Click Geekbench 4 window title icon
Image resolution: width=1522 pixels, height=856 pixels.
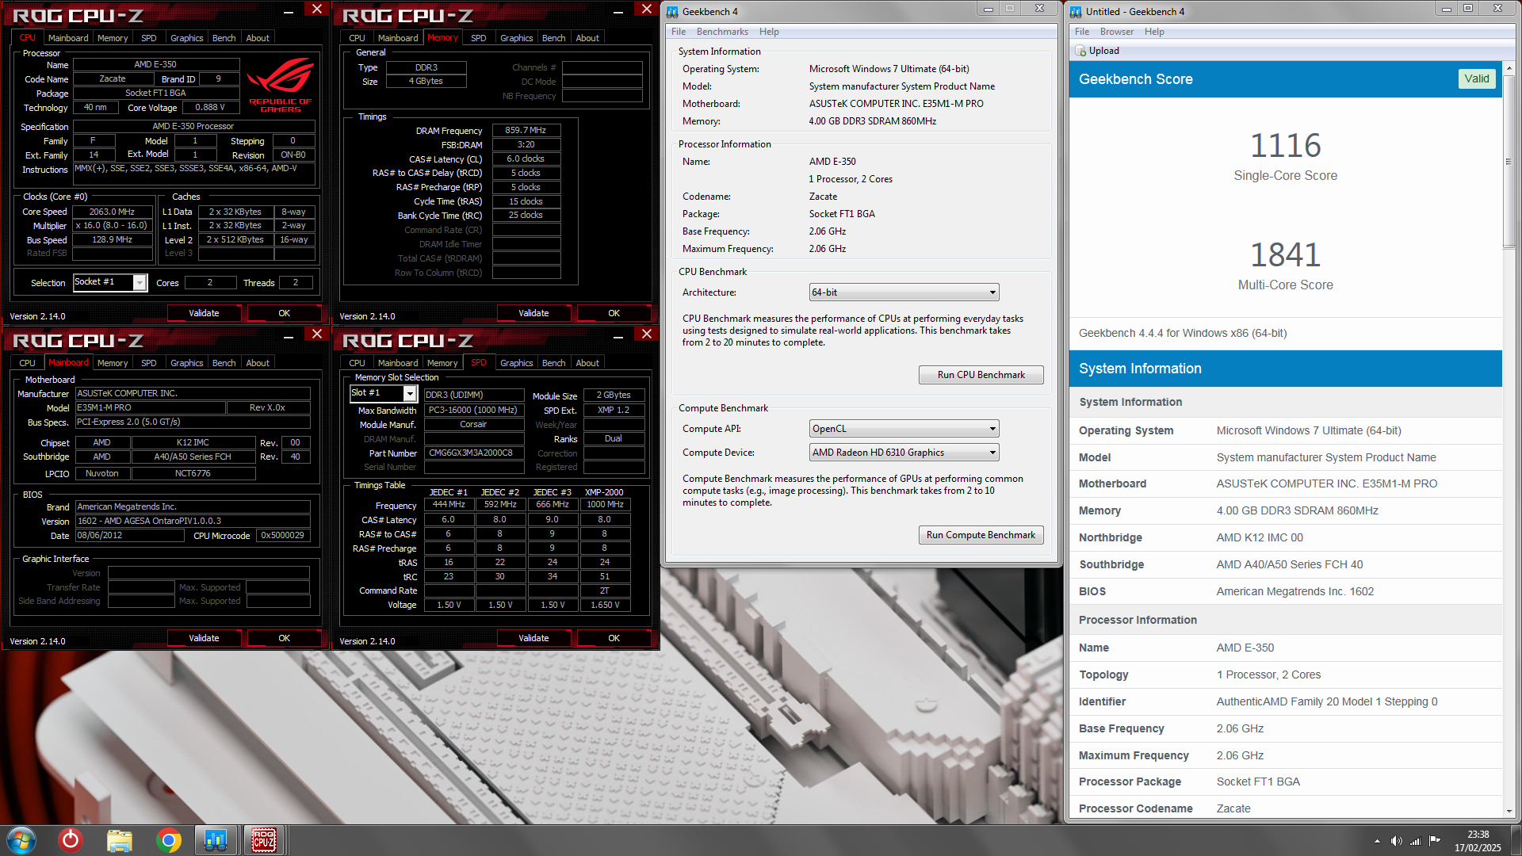[672, 11]
